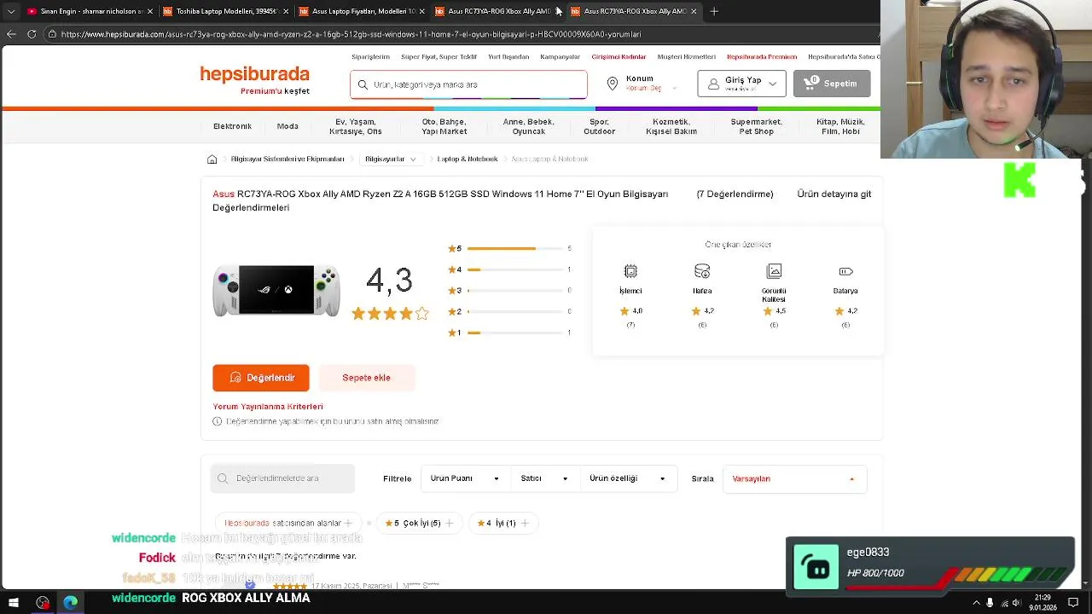Open the Kitap, Müzik, Film, Hobi menu
Image resolution: width=1092 pixels, height=614 pixels.
840,126
